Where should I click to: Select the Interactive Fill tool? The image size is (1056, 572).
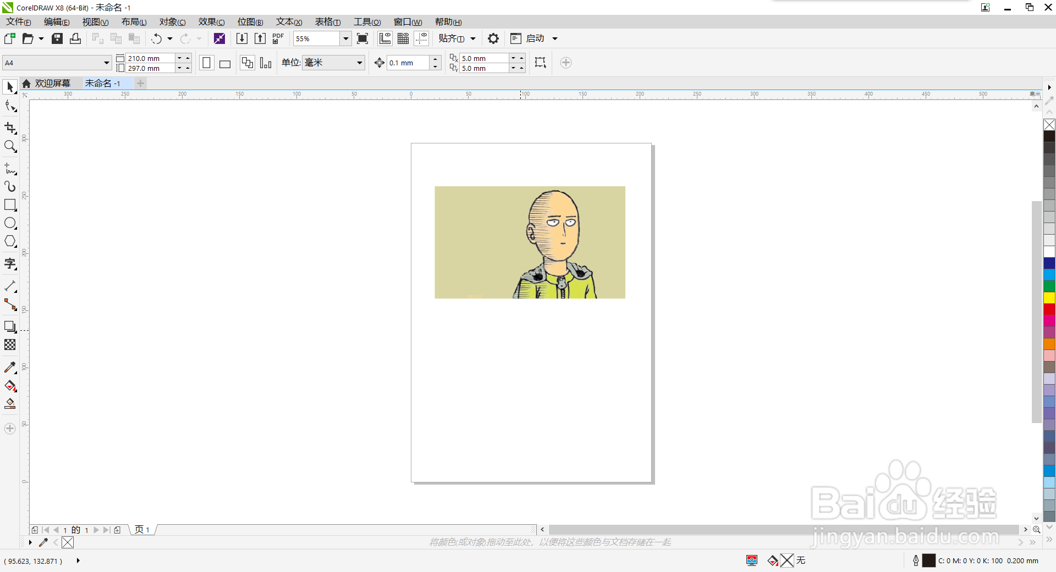(10, 386)
